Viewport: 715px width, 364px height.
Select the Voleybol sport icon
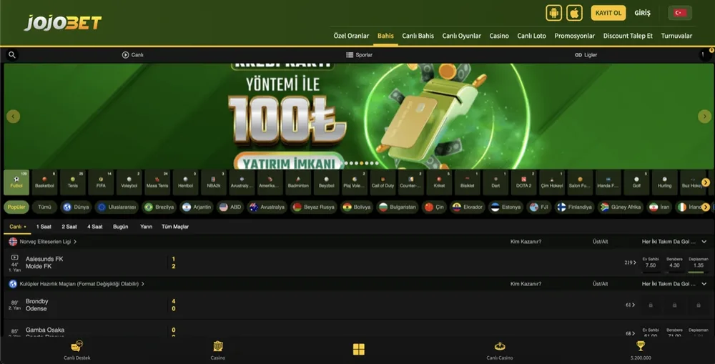(129, 182)
